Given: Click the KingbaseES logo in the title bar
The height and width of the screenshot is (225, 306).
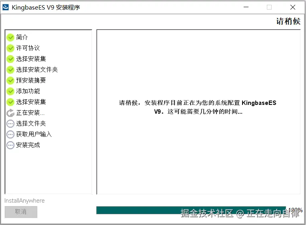Looking at the screenshot, I should point(6,7).
